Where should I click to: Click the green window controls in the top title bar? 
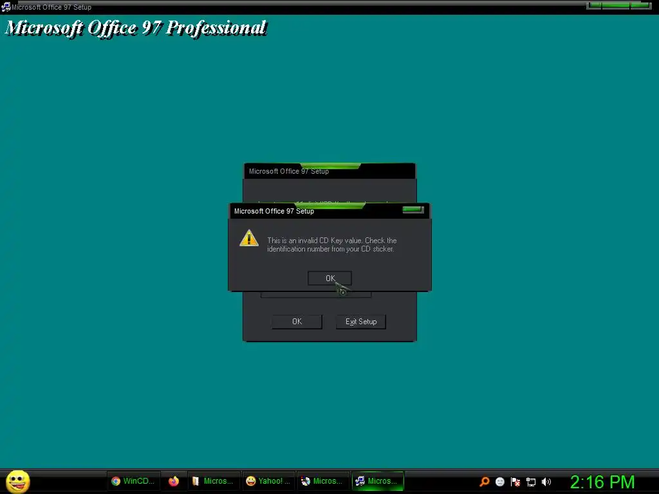618,5
